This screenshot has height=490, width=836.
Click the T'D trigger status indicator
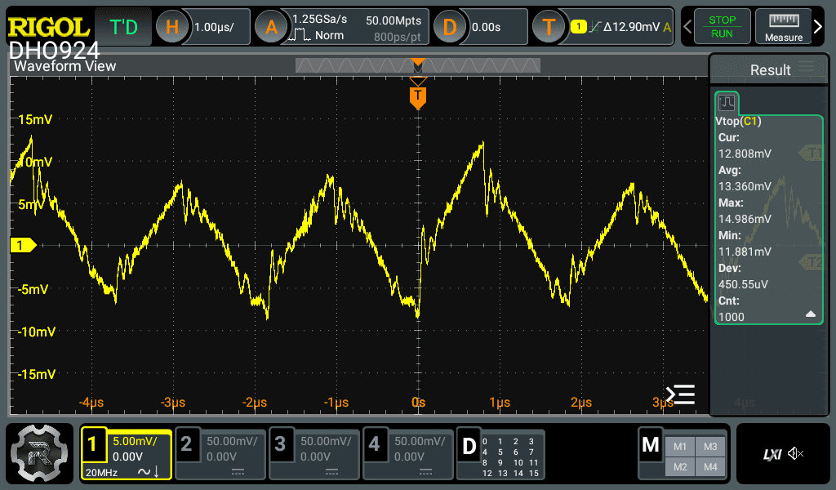[x=123, y=27]
